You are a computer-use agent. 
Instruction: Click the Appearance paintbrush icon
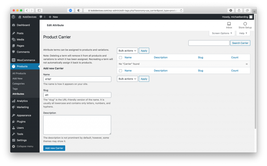point(14,115)
